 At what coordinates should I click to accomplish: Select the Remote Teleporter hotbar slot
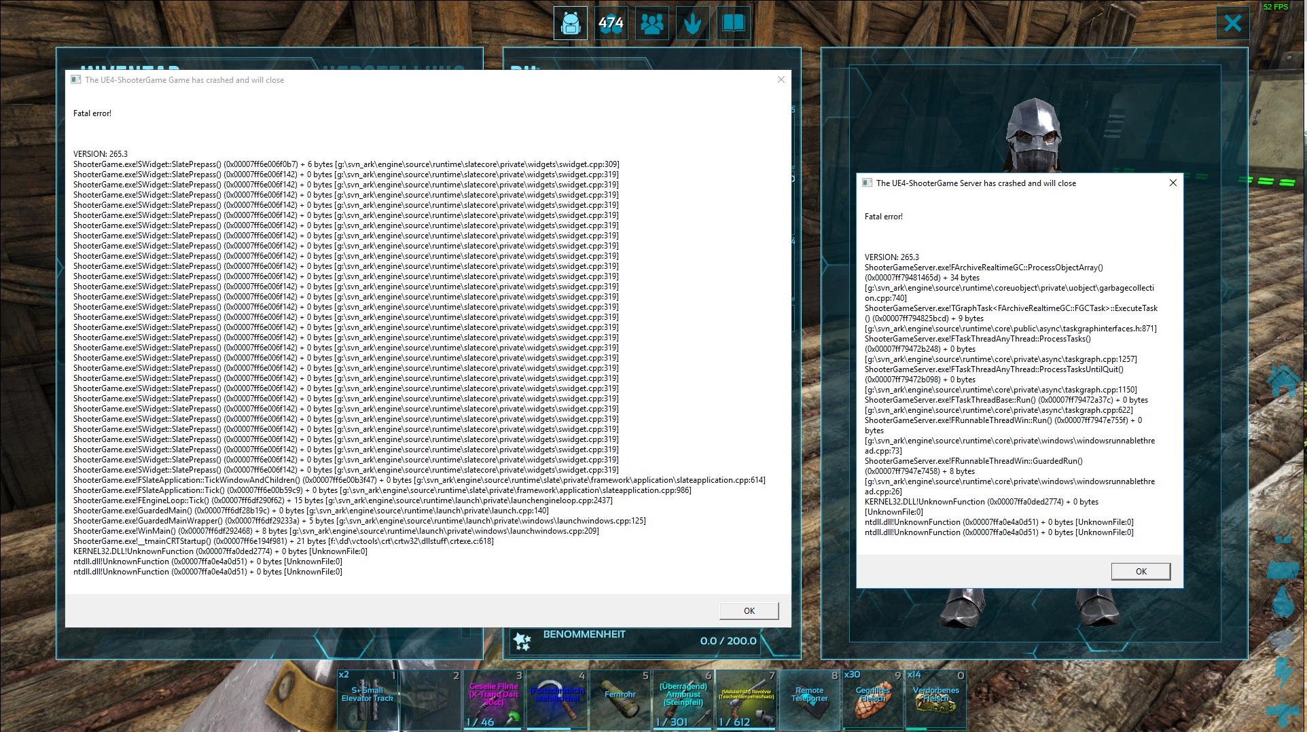click(810, 700)
